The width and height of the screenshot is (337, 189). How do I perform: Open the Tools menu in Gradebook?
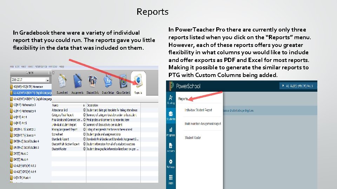(31, 66)
